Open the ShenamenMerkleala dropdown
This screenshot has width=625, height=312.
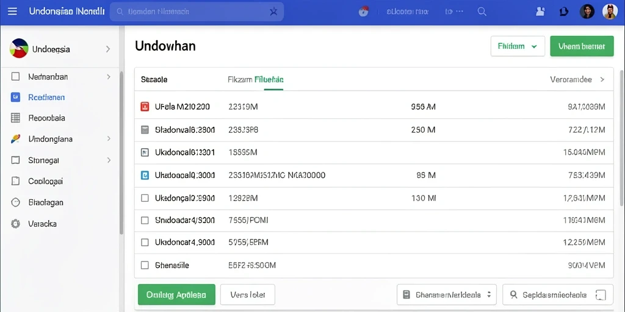(x=447, y=294)
